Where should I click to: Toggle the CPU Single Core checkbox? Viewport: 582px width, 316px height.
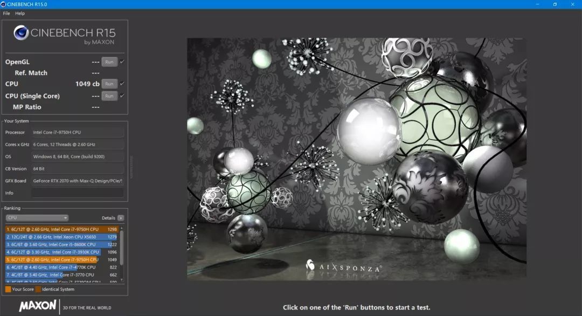pyautogui.click(x=122, y=96)
